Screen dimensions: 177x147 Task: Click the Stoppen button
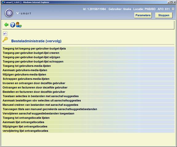(164, 15)
